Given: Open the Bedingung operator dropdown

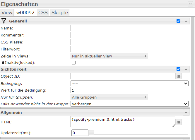Looking at the screenshot, I should tap(129, 83).
